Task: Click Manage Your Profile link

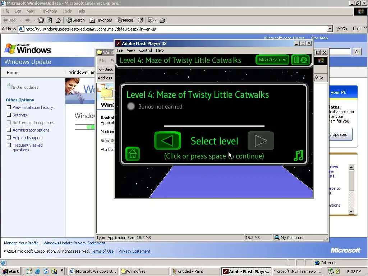Action: pyautogui.click(x=21, y=243)
